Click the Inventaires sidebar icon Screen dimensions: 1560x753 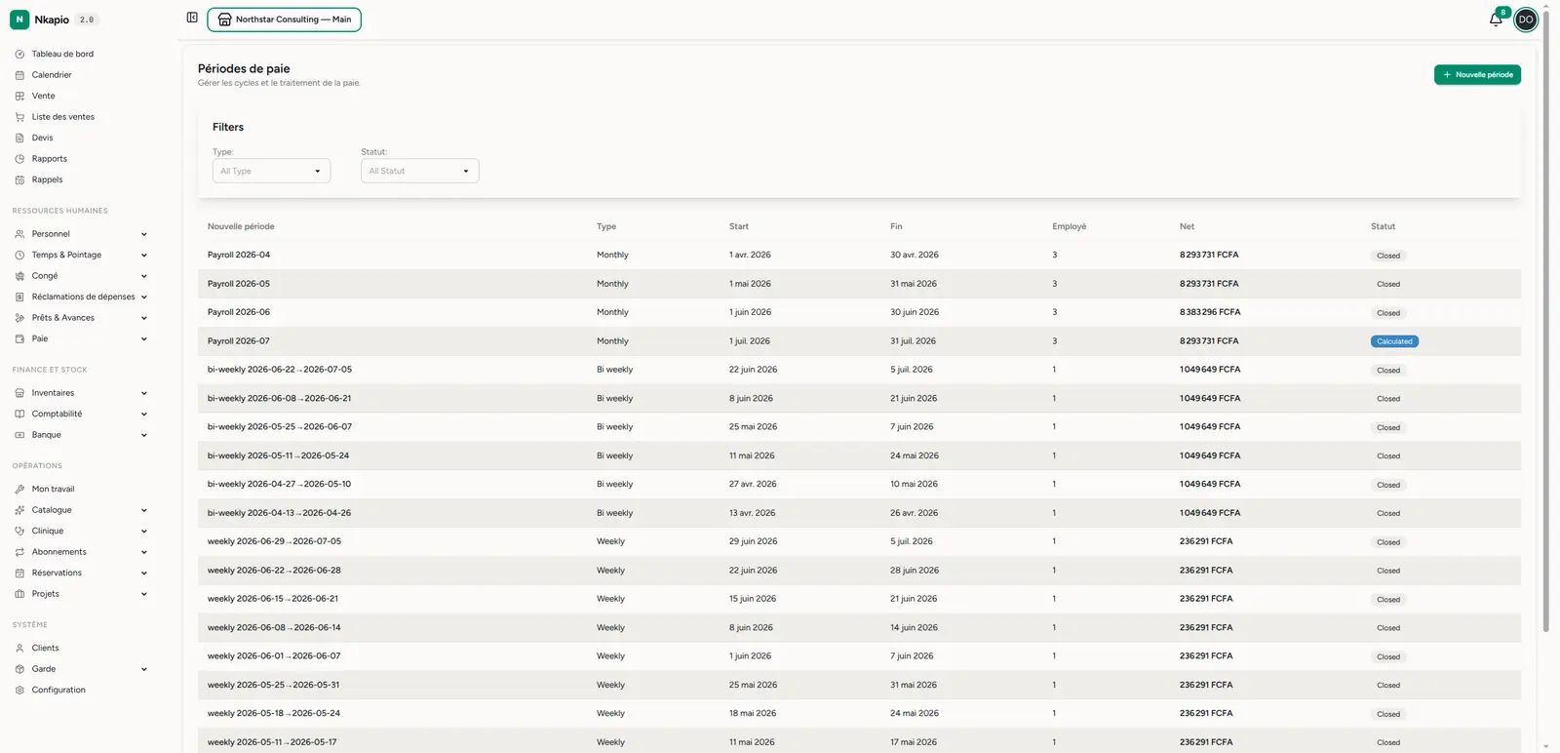tap(19, 393)
